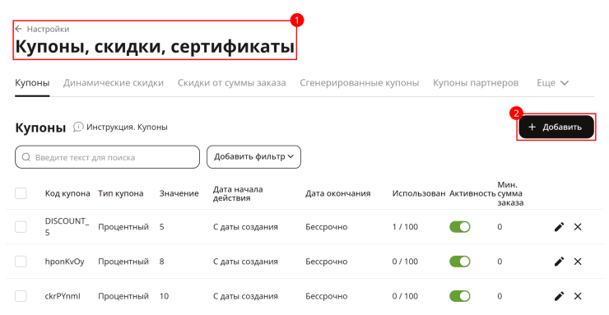Click the Настройки breadcrumb link

coord(49,29)
